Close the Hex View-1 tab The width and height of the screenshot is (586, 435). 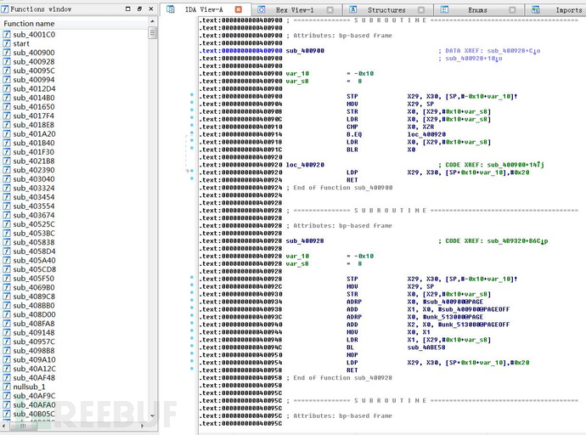(330, 10)
